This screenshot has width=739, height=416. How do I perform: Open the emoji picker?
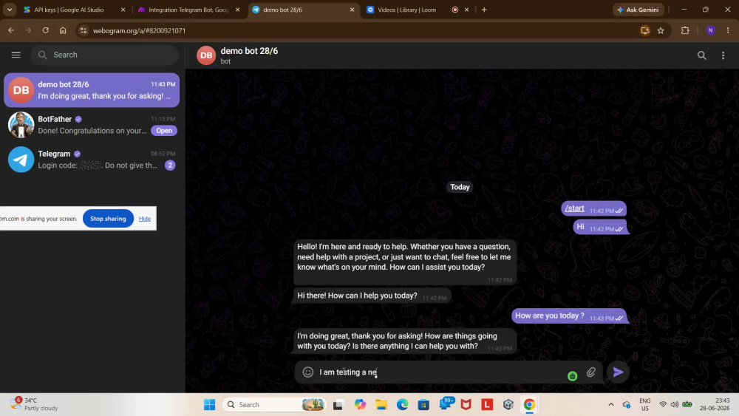(x=307, y=372)
